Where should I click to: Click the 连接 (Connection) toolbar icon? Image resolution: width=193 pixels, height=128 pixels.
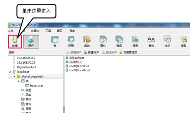15,42
